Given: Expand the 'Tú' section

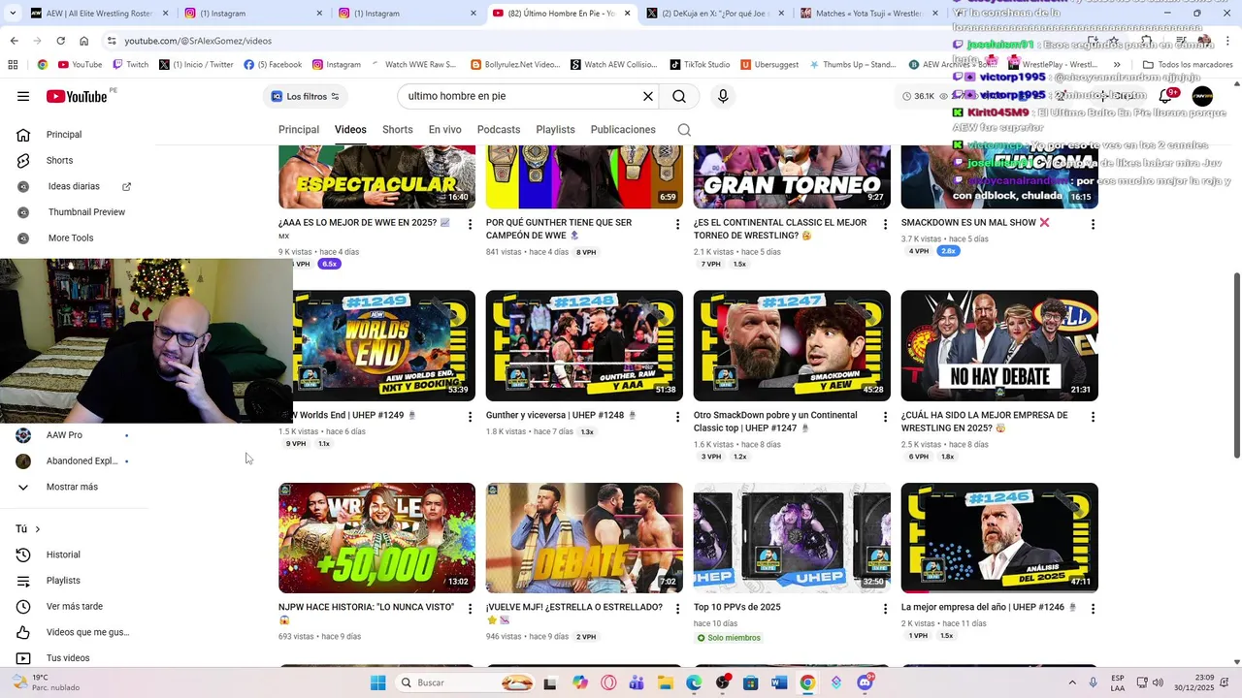Looking at the screenshot, I should click(x=28, y=528).
